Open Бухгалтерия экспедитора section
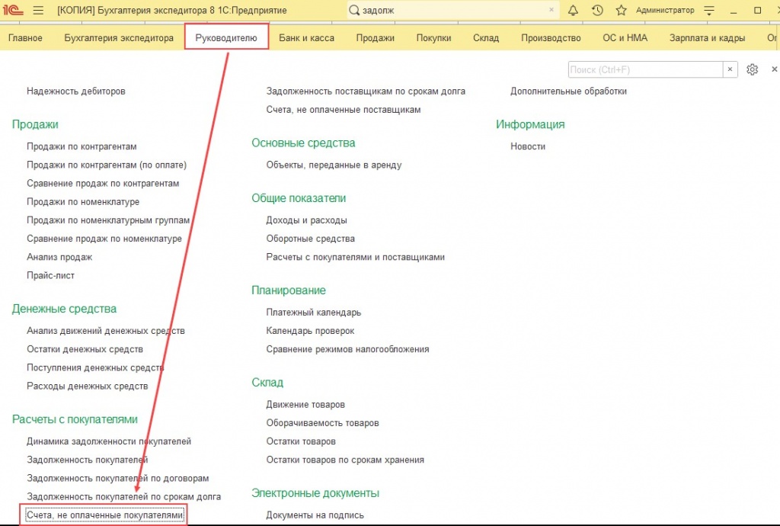 click(x=119, y=38)
